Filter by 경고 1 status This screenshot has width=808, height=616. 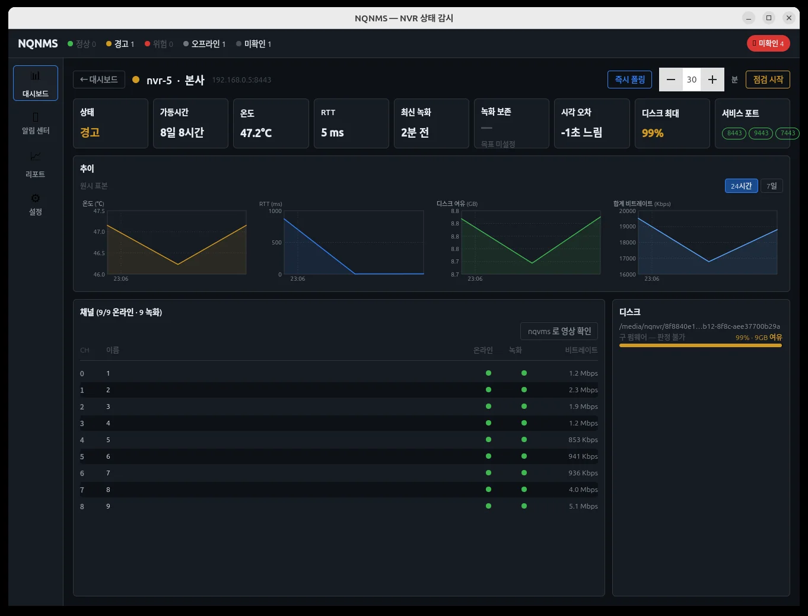coord(120,44)
